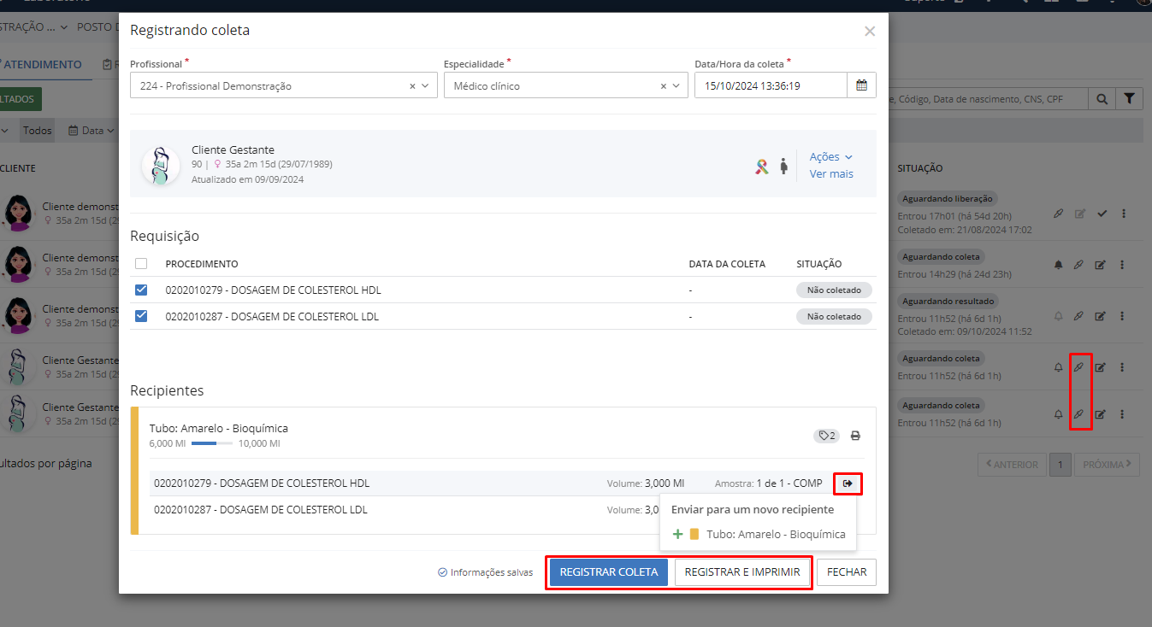Print the Tubo Amarelo recipient label

[x=855, y=436]
